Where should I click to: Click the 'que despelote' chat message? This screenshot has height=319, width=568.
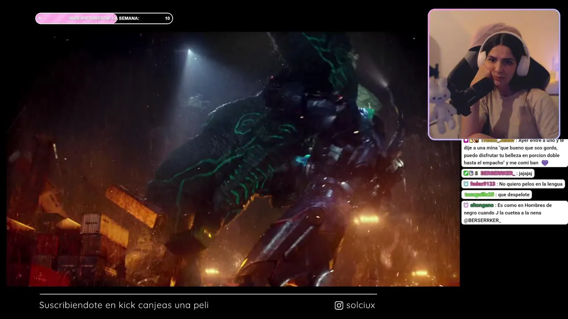(x=514, y=195)
